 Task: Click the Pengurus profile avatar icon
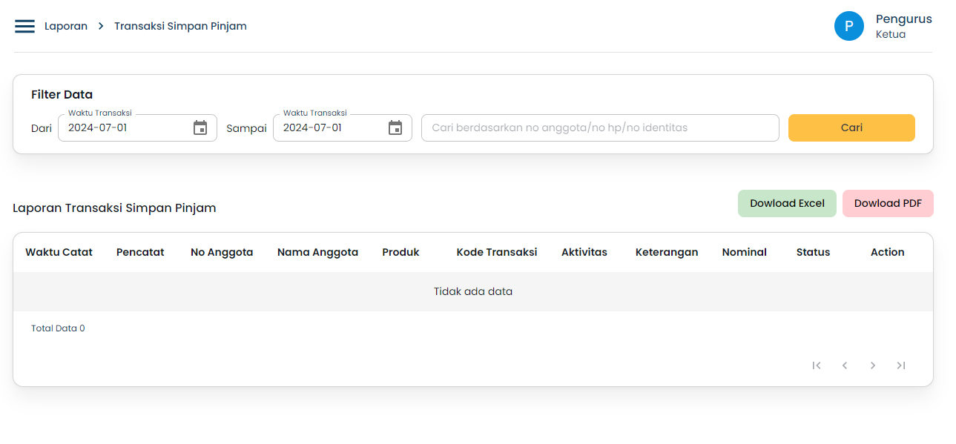click(848, 25)
